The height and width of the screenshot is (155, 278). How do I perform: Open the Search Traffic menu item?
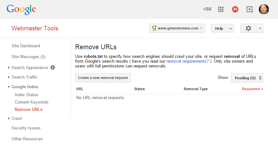(x=25, y=77)
